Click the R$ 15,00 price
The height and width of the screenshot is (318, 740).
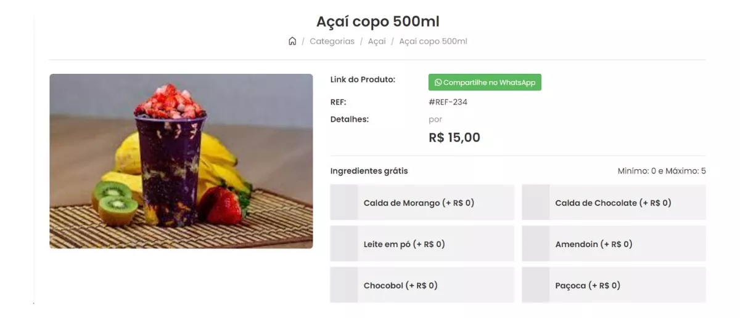point(454,138)
